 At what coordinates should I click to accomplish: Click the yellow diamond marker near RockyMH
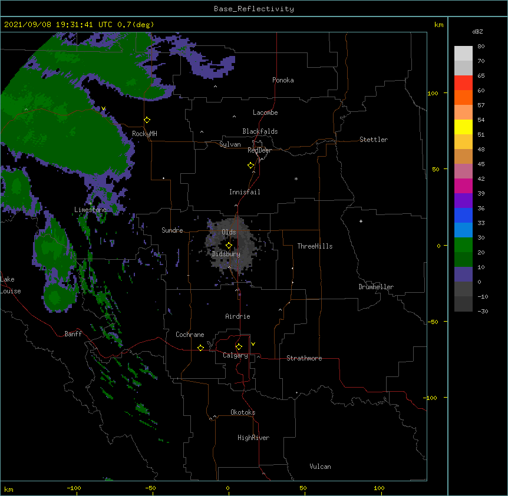(x=147, y=120)
